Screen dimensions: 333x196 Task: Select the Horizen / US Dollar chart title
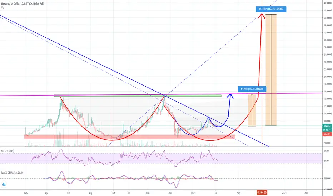(x=23, y=4)
